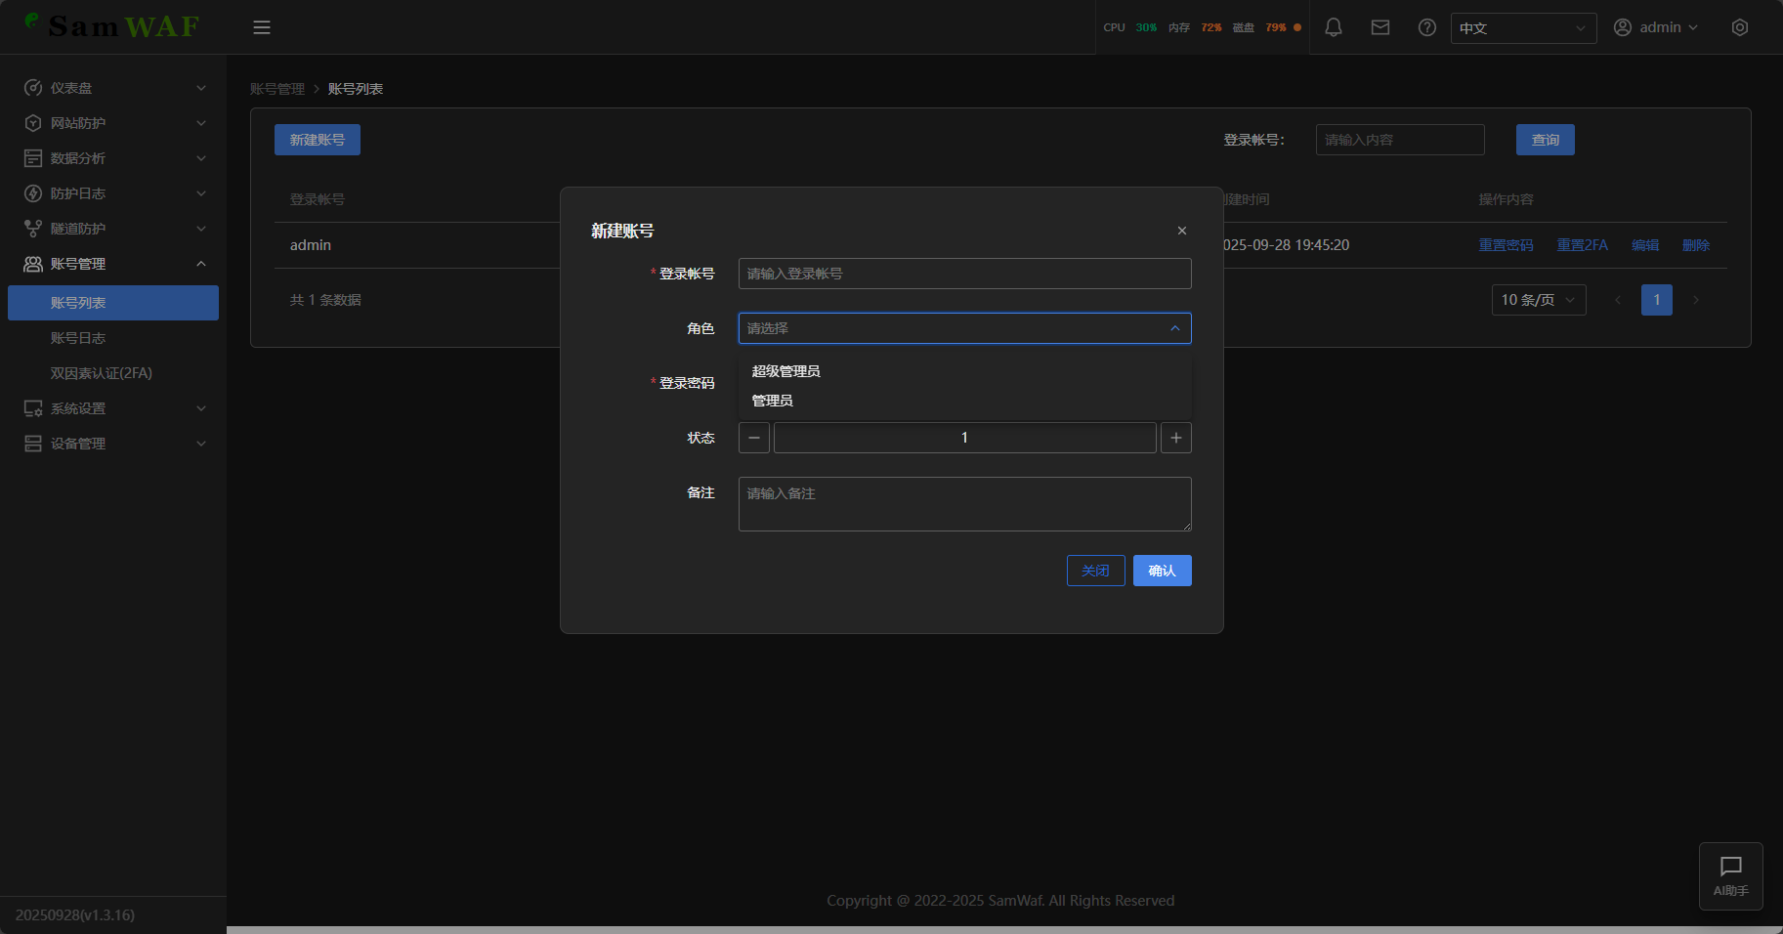1783x934 pixels.
Task: Close the 新建账号 dialog with X
Action: point(1181,231)
